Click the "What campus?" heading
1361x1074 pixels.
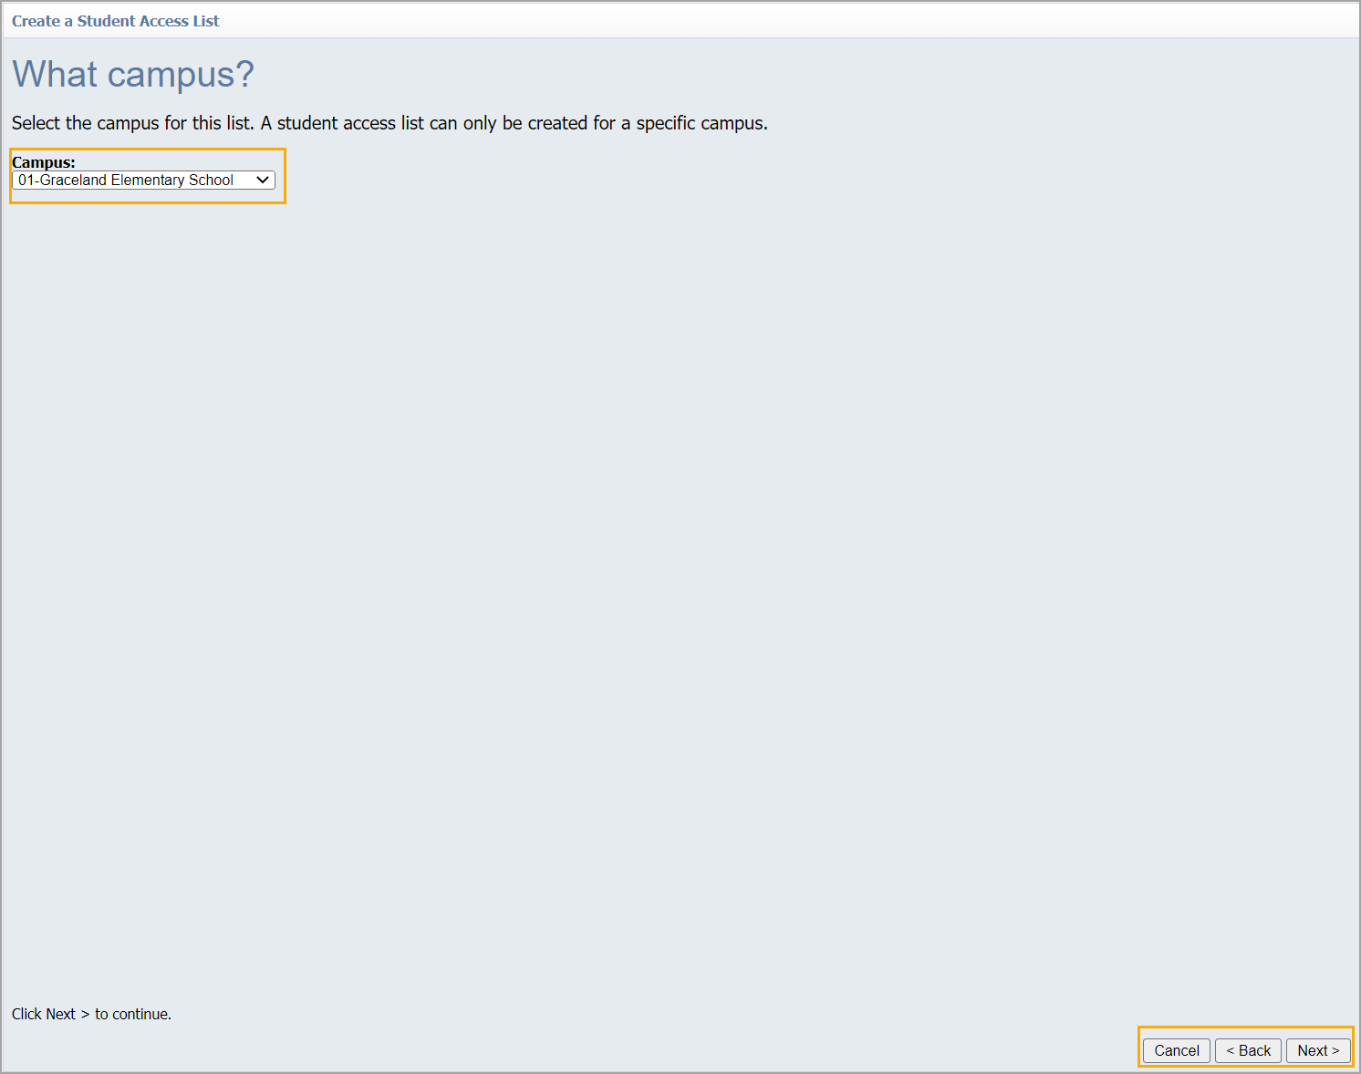133,75
